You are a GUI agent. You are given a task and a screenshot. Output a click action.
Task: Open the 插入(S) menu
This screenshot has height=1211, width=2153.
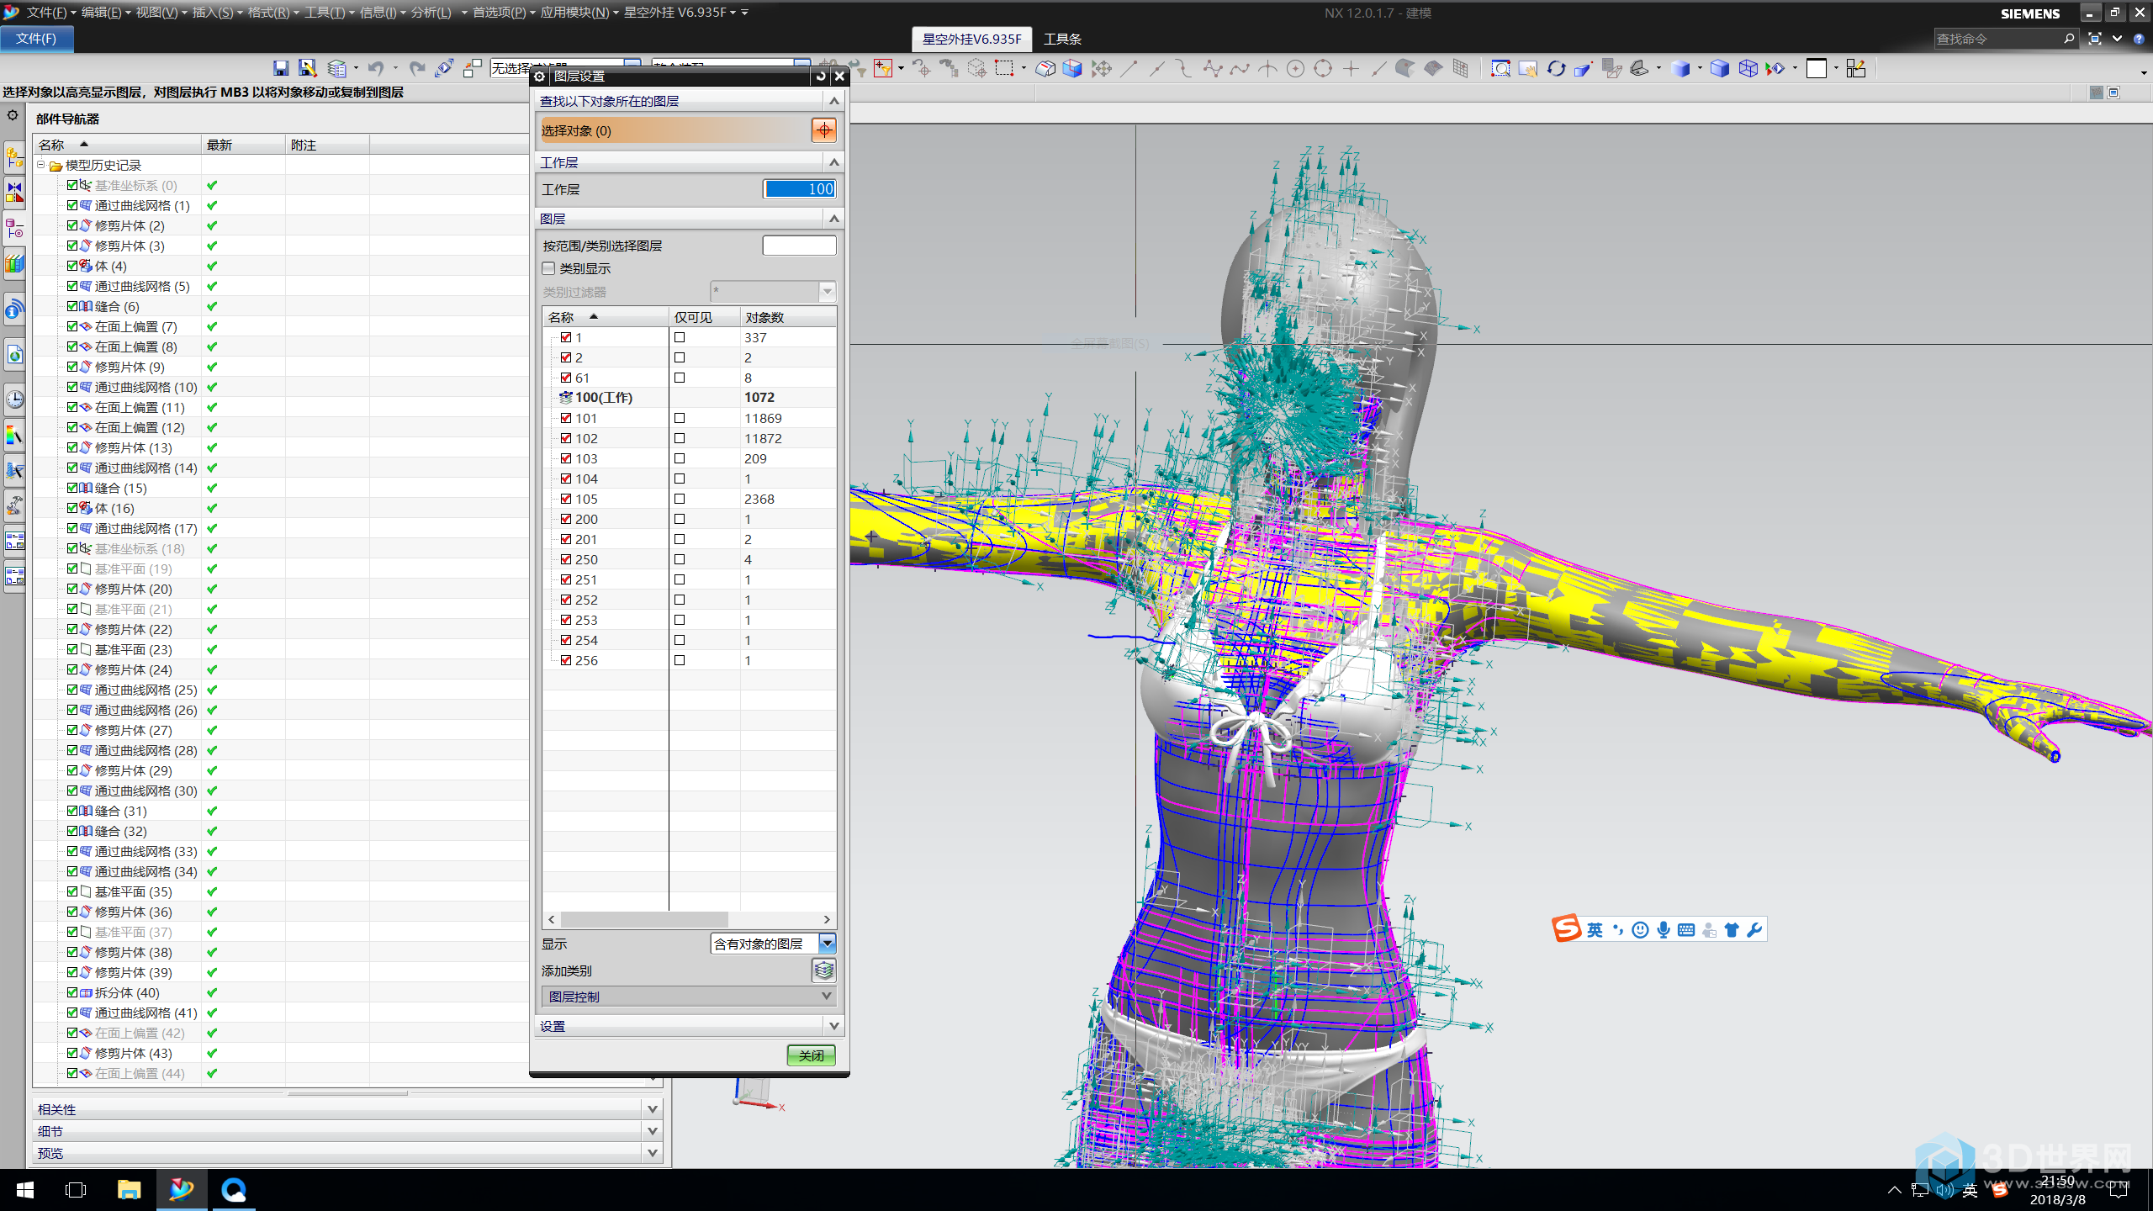click(x=216, y=13)
